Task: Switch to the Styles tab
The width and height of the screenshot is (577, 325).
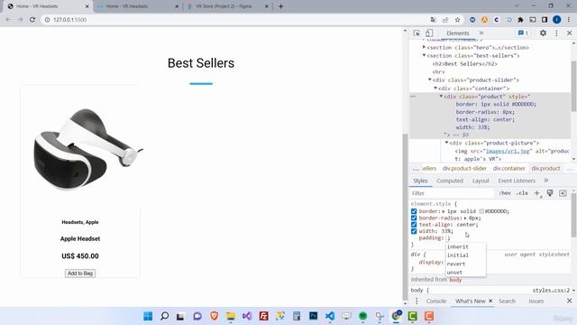Action: 420,181
